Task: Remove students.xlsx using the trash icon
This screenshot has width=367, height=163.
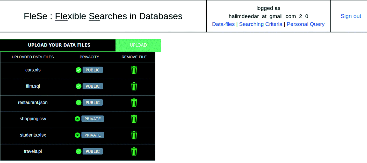Action: click(134, 135)
